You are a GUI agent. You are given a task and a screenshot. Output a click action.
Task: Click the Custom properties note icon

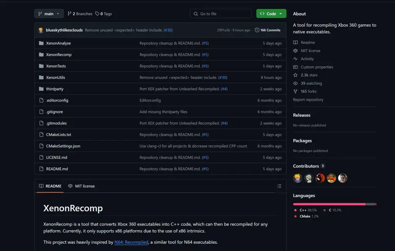[x=295, y=67]
